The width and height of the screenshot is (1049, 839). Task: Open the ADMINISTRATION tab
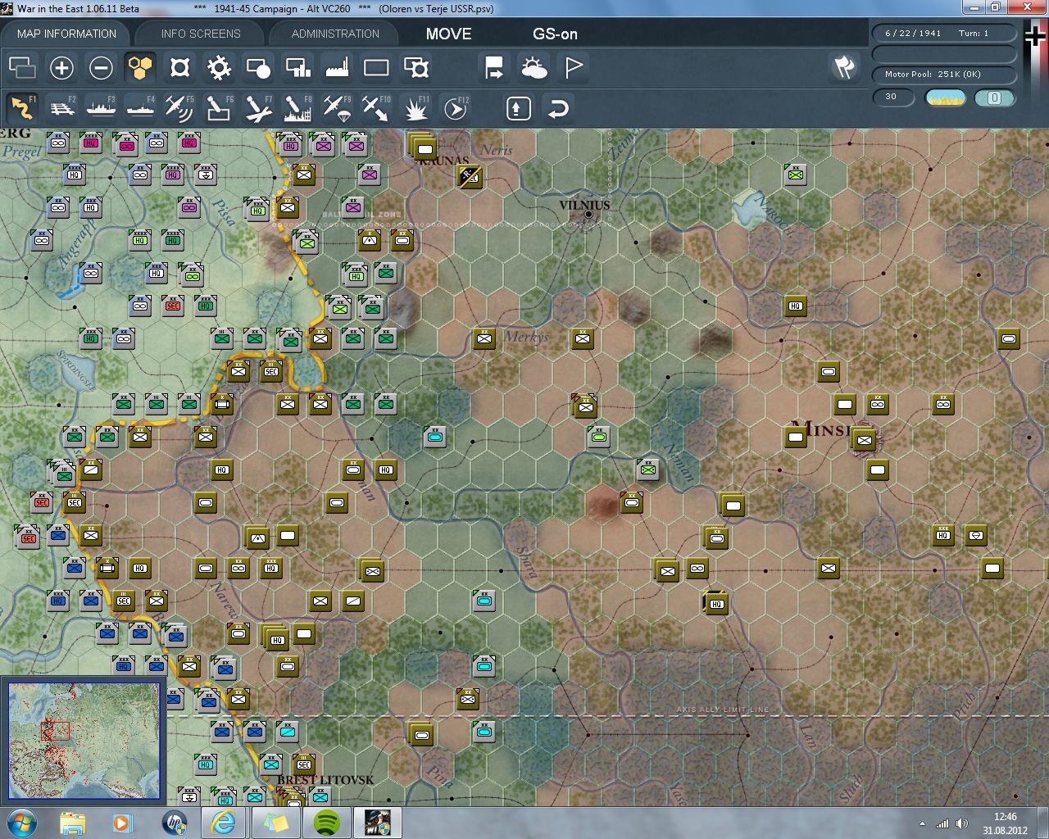tap(335, 34)
